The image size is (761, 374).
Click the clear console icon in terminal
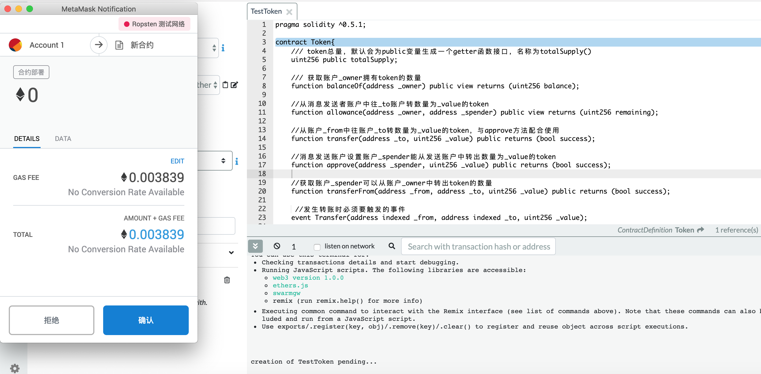tap(277, 246)
